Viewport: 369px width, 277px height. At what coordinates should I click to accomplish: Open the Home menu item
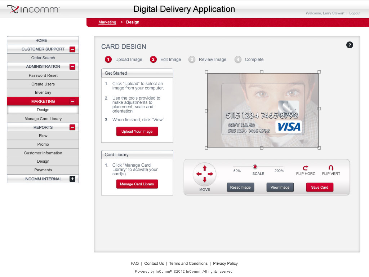coord(43,40)
